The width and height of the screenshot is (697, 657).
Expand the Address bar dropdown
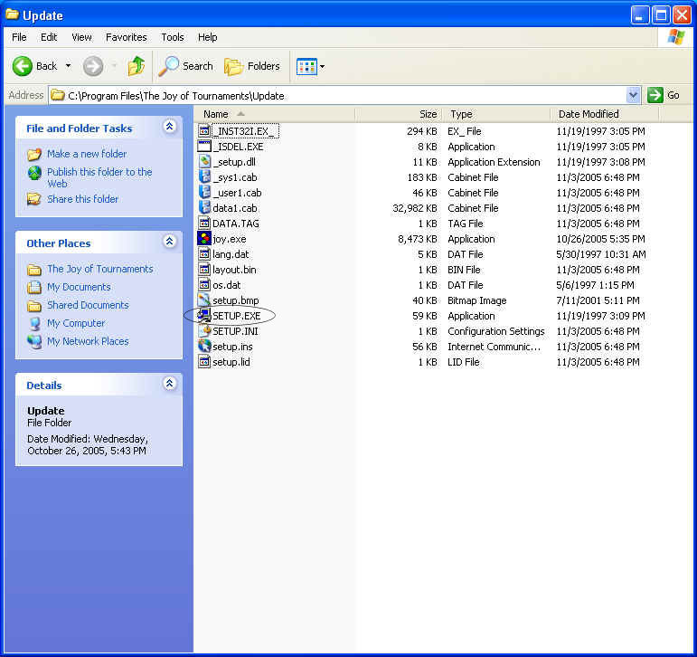(633, 95)
